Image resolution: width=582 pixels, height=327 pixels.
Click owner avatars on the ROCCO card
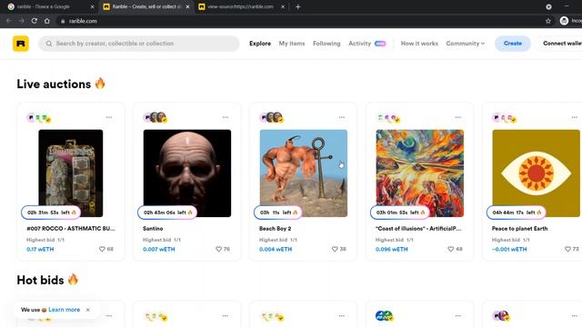pos(39,118)
